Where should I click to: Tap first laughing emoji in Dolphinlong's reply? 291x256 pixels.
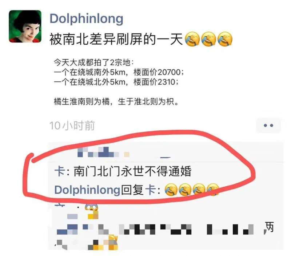pos(171,190)
